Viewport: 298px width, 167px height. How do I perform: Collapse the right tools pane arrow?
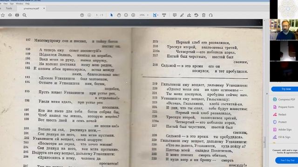point(267,94)
